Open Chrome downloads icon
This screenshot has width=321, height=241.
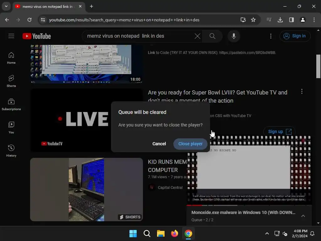point(280,20)
